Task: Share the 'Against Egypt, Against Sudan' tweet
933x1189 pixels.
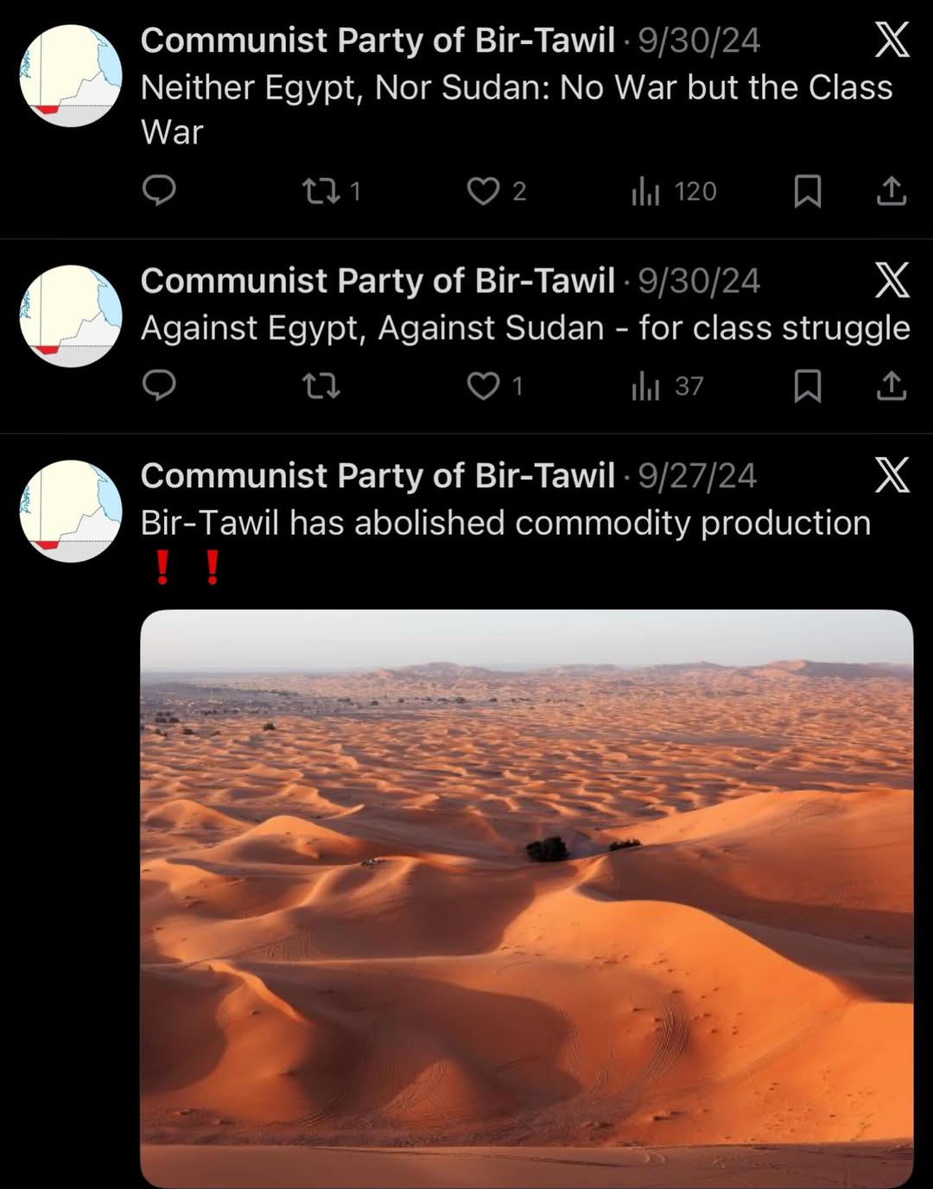Action: coord(892,385)
